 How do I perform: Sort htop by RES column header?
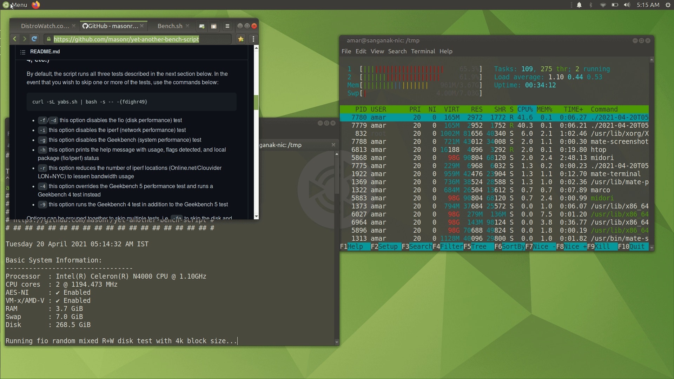click(477, 109)
